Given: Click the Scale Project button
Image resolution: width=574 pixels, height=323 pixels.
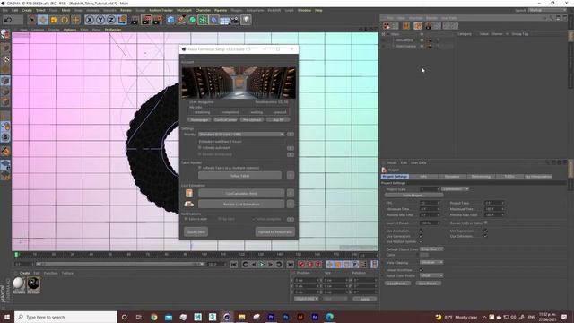Looking at the screenshot, I should 413,196.
